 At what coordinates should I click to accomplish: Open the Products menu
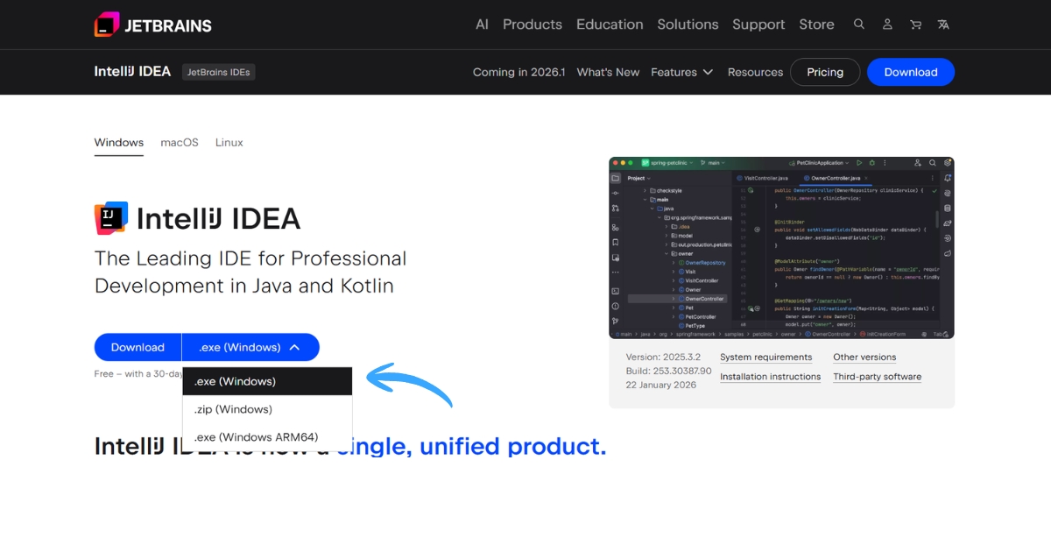pos(533,25)
